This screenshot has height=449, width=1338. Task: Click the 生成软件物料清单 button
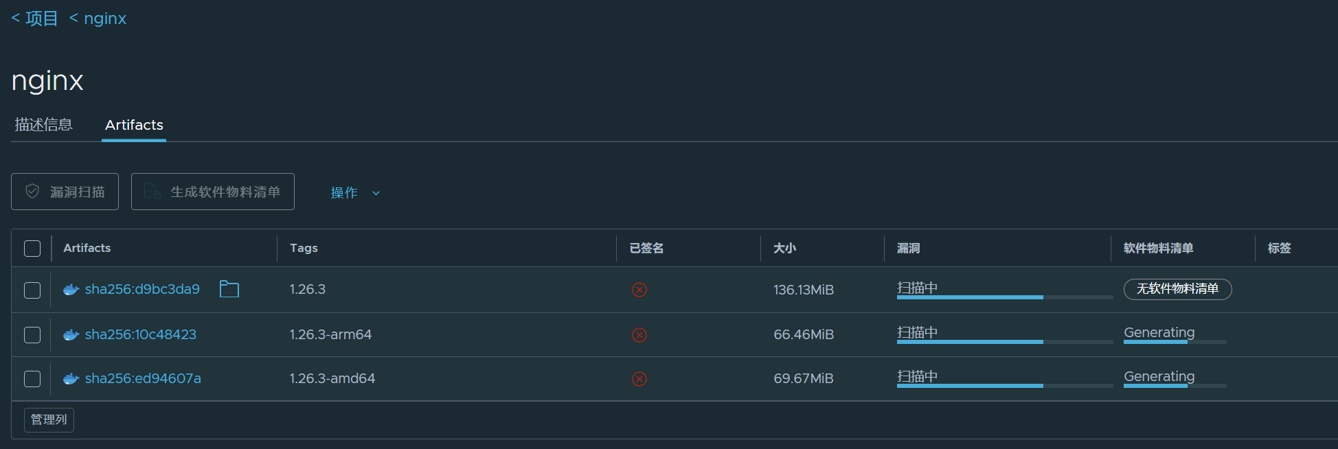tap(213, 192)
